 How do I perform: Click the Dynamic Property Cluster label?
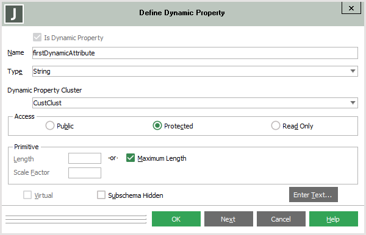point(45,90)
